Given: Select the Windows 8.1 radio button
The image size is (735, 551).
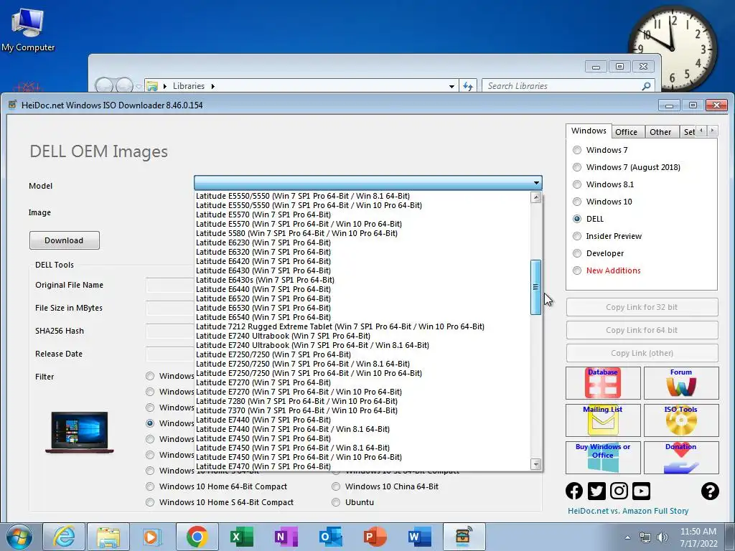Looking at the screenshot, I should [577, 184].
